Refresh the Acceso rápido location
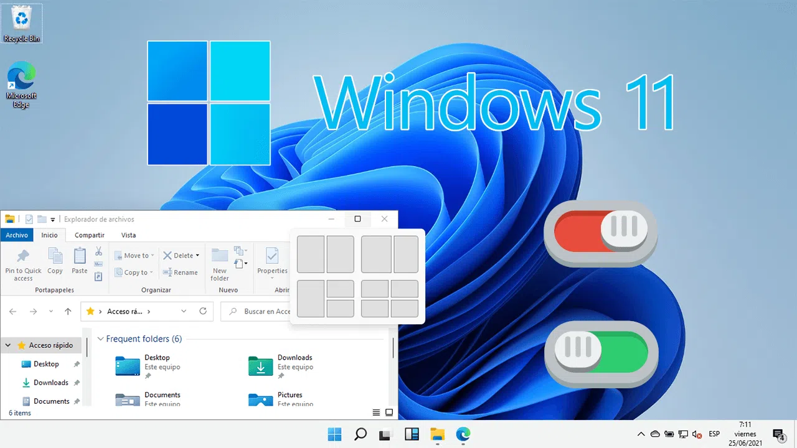Image resolution: width=797 pixels, height=448 pixels. pyautogui.click(x=202, y=311)
